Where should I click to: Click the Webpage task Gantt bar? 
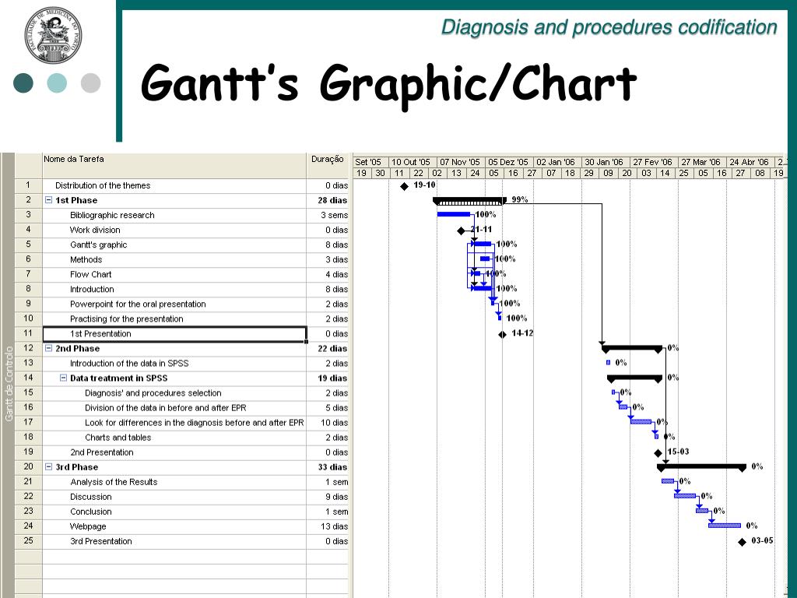tap(725, 526)
